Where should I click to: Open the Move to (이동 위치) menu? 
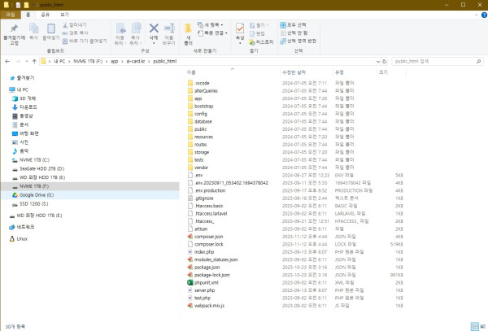pyautogui.click(x=120, y=33)
